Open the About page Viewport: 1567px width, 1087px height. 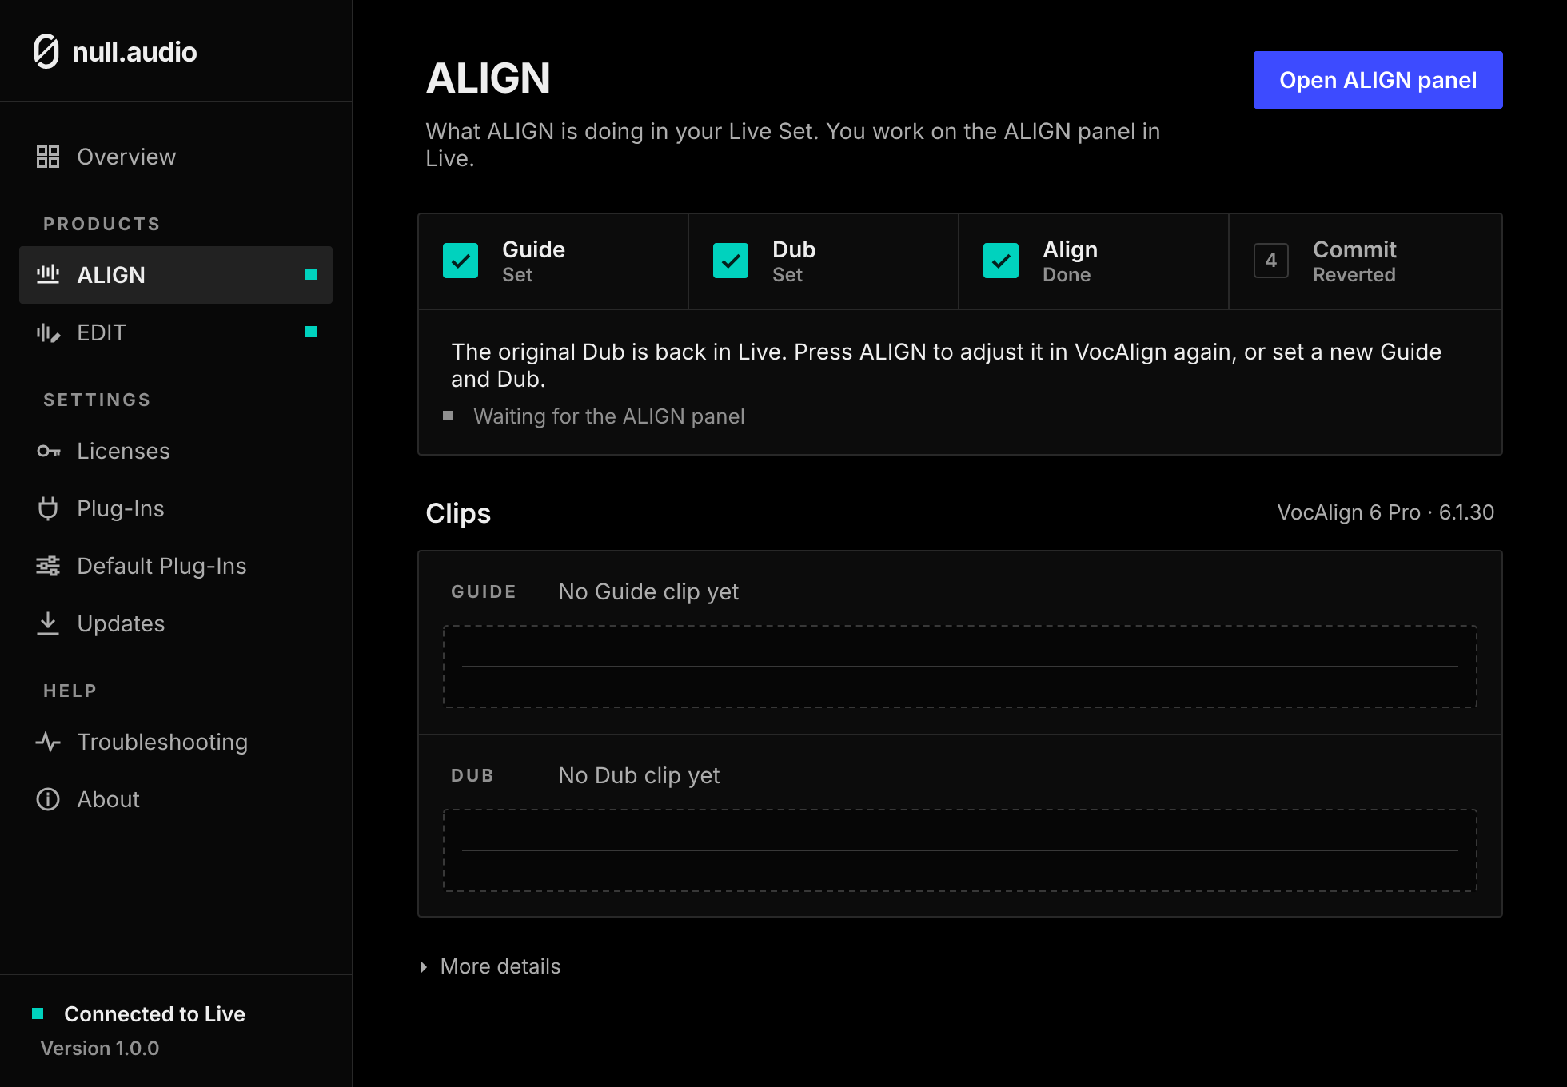click(176, 799)
